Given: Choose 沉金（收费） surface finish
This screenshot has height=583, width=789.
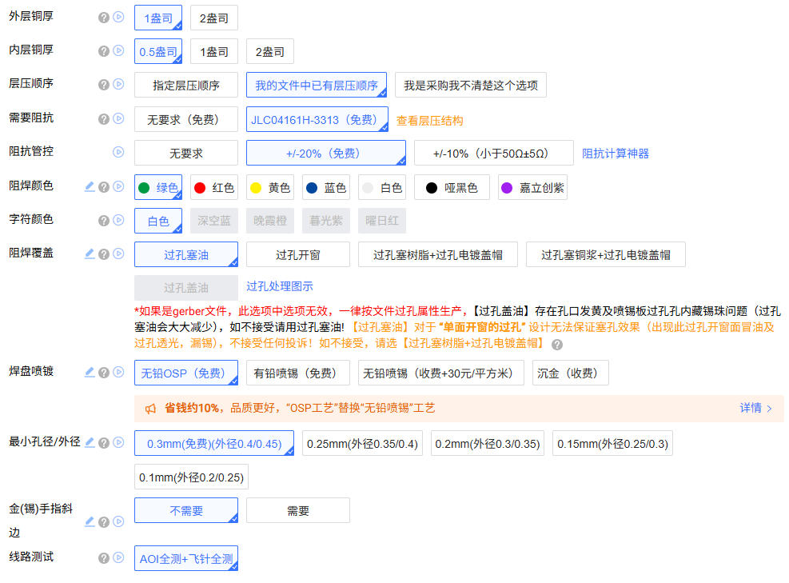Looking at the screenshot, I should pos(571,373).
